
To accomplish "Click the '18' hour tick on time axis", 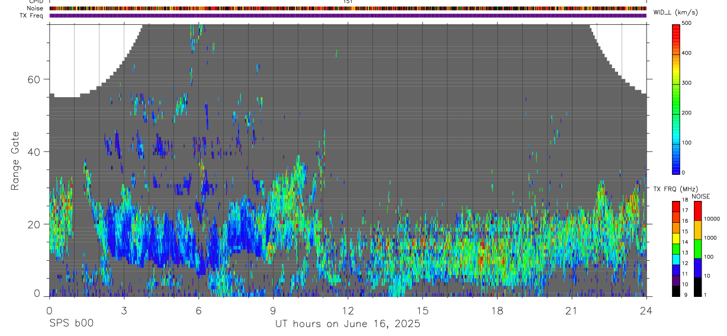I will [497, 310].
